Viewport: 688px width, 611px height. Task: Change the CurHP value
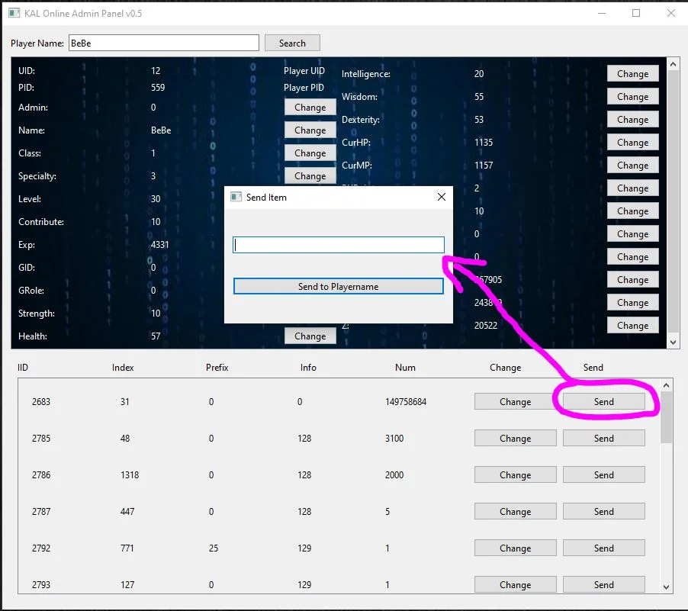pos(633,142)
